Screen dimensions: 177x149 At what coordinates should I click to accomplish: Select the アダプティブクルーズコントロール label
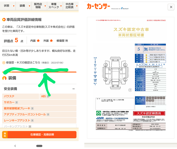[x=25, y=114]
